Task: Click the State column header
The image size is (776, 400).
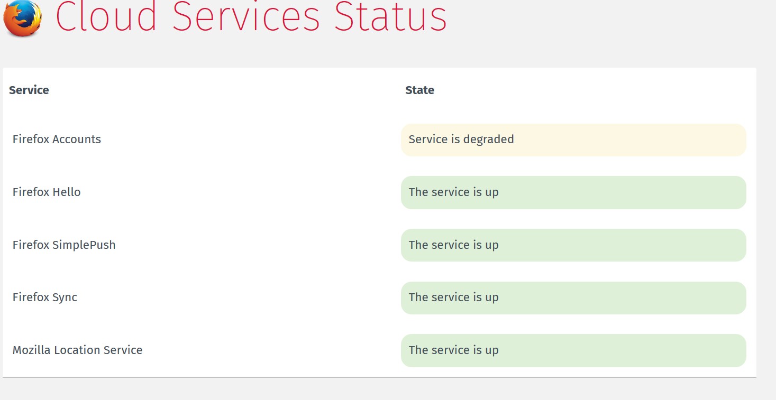Action: click(419, 90)
